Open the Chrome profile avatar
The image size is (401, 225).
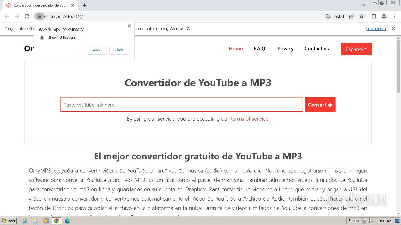pos(384,16)
